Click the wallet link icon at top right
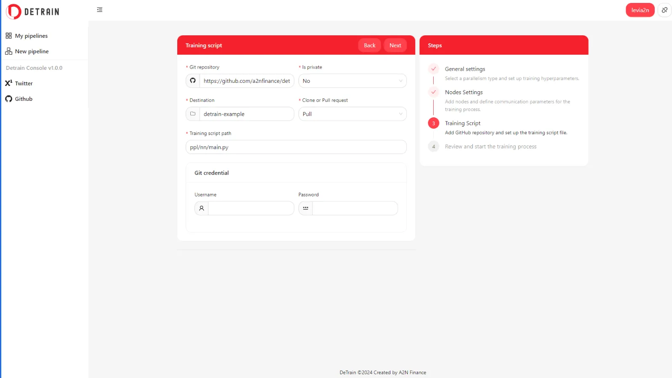The height and width of the screenshot is (378, 672). 664,10
